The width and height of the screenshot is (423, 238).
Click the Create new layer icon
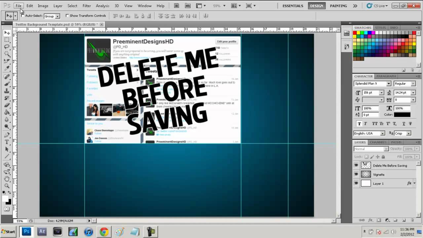404,220
